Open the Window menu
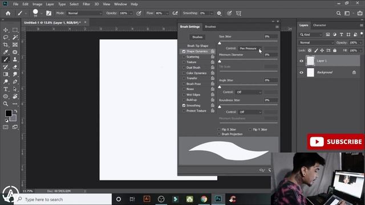 point(120,4)
